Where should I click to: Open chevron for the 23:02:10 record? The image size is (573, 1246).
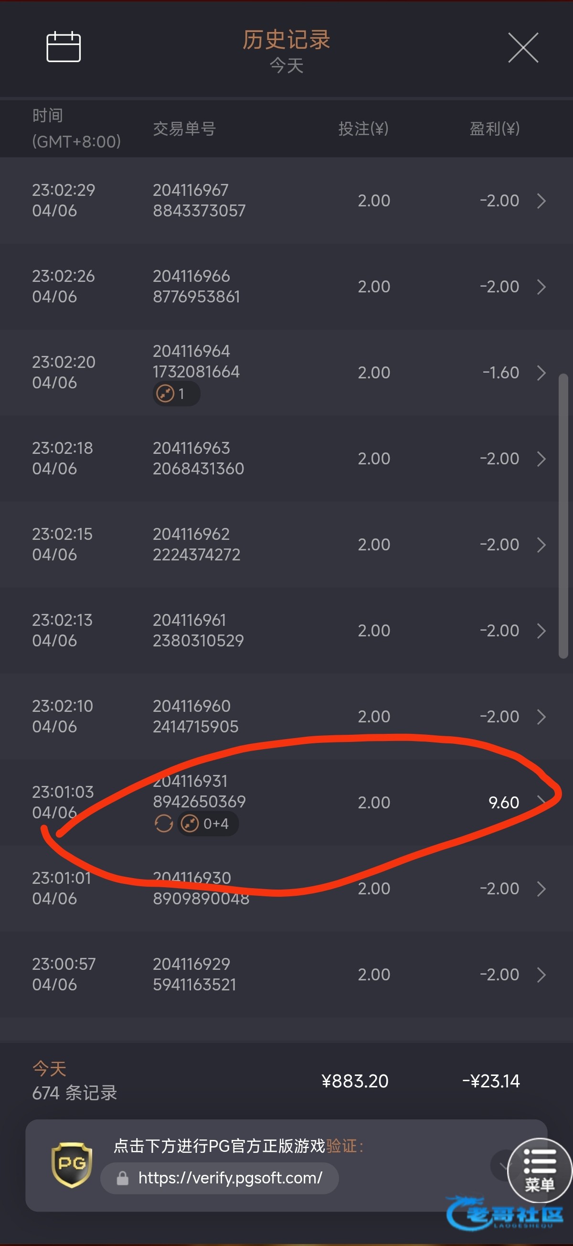click(x=541, y=717)
